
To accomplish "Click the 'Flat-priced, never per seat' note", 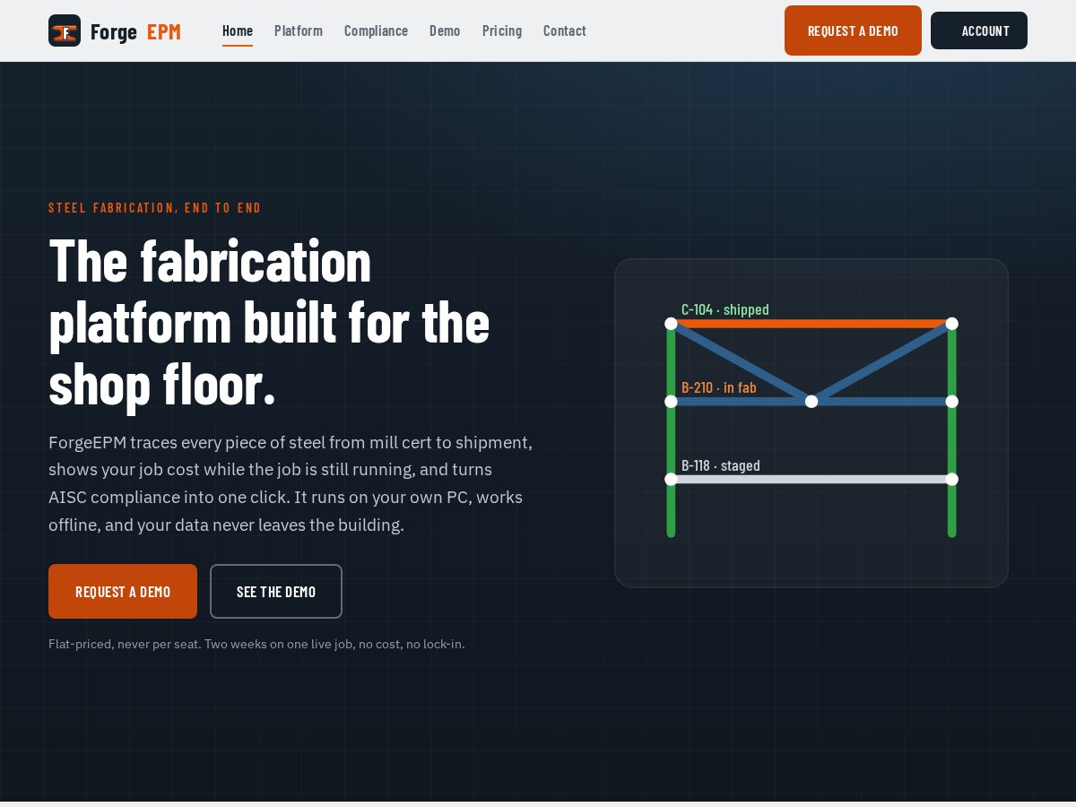I will tap(256, 644).
